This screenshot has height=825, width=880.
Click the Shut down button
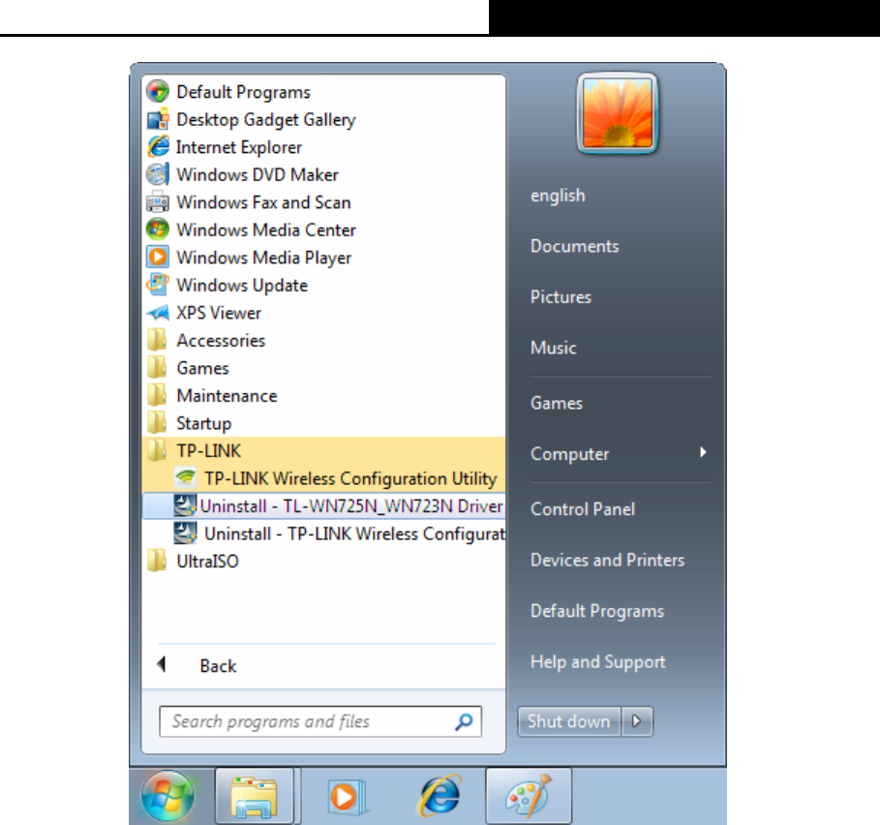pos(568,721)
